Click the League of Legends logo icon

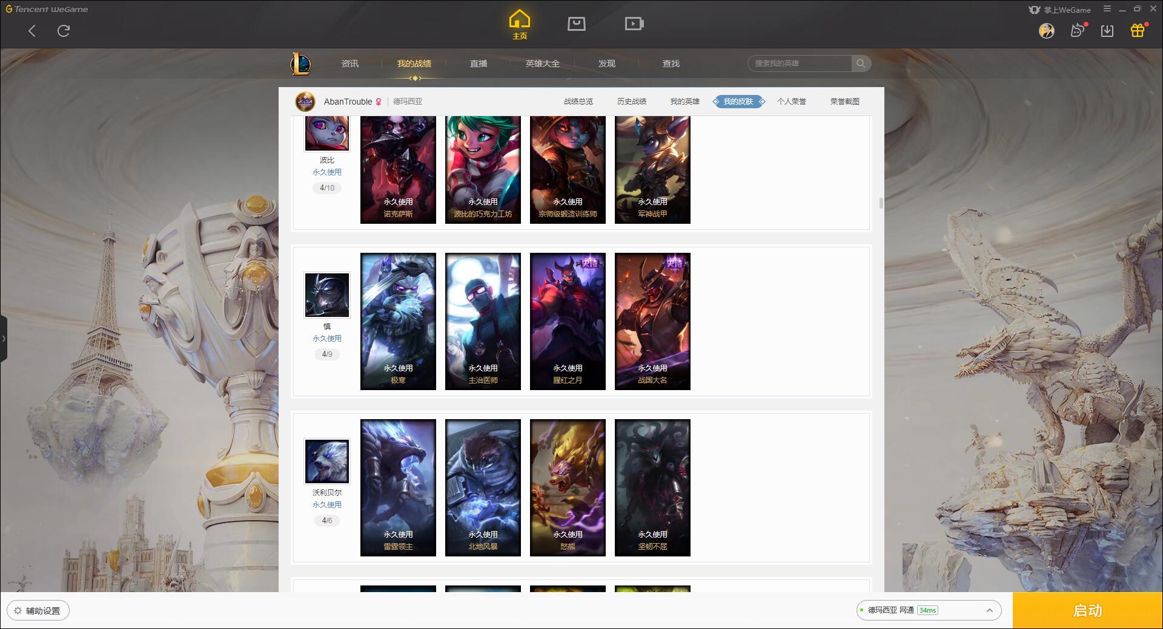(x=300, y=63)
